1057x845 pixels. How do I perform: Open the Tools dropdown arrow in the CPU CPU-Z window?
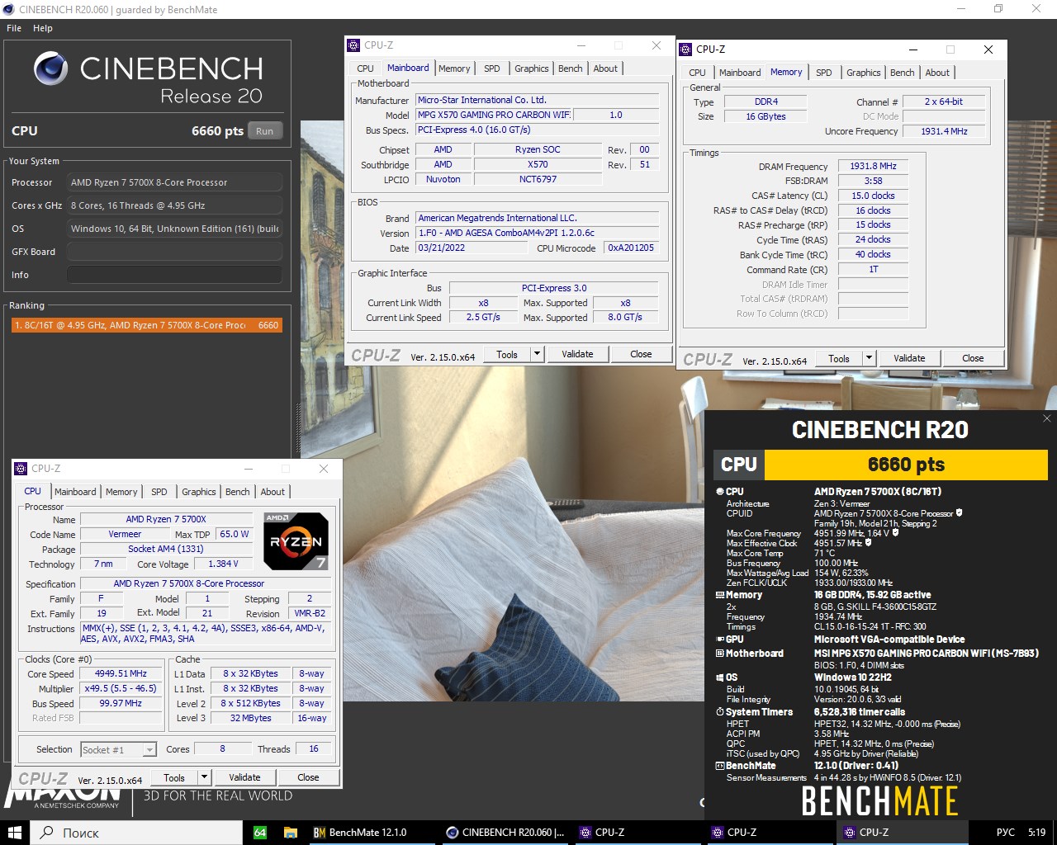tap(204, 777)
